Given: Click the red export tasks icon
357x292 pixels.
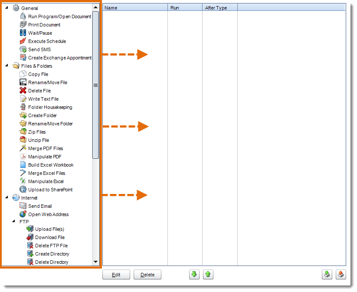Looking at the screenshot, I should tap(341, 274).
